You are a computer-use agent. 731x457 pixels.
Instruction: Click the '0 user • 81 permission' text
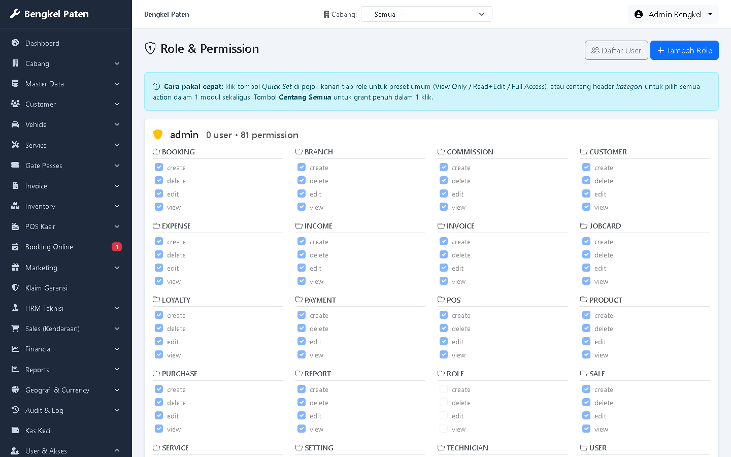pyautogui.click(x=252, y=135)
